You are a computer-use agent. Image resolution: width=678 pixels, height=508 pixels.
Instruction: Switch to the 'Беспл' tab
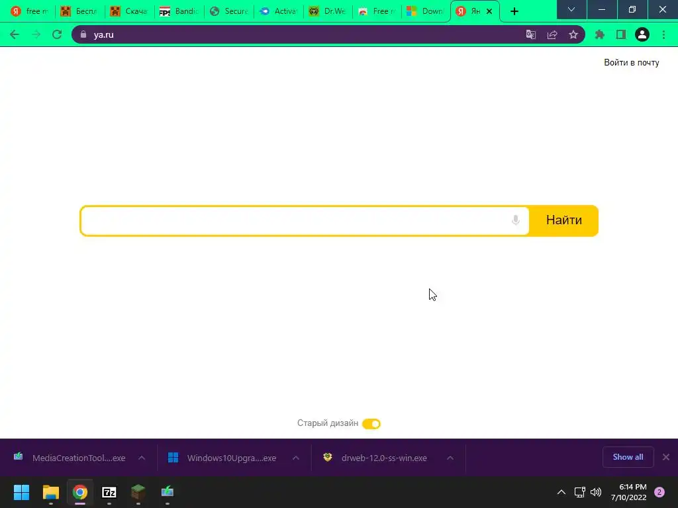click(79, 11)
